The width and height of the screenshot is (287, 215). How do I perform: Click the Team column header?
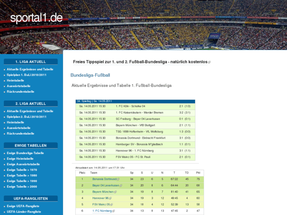tap(94, 173)
